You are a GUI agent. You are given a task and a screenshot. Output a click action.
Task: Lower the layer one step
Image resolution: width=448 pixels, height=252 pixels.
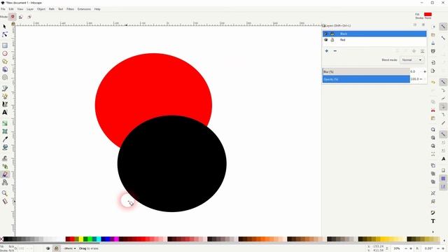[x=414, y=51]
